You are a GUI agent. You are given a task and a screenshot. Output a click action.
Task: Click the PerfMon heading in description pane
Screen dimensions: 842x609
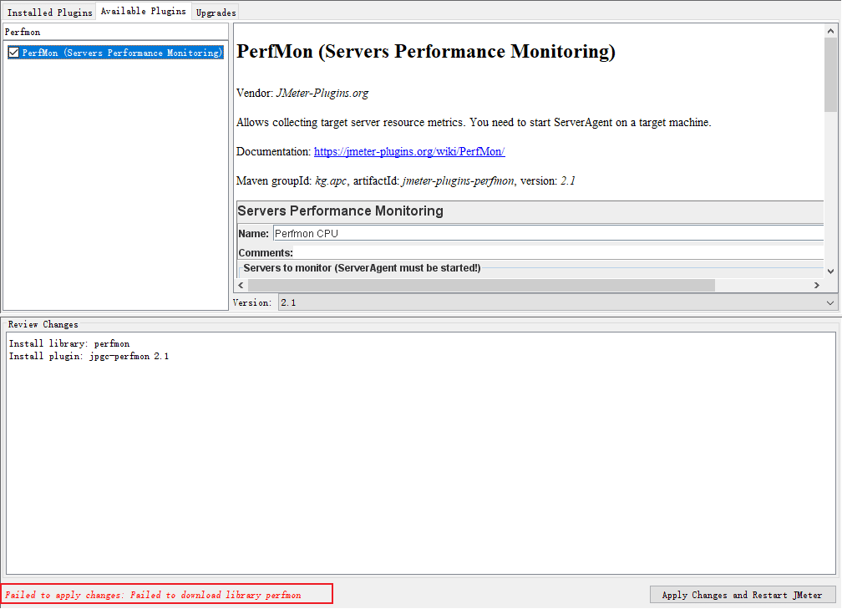[426, 52]
